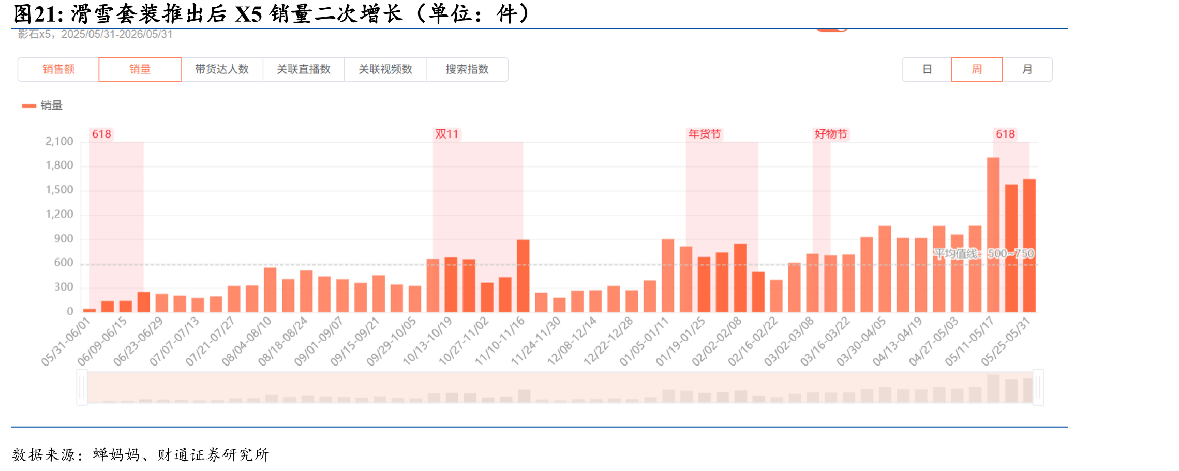Click the 09/15-09/21 x-axis label
The image size is (1179, 471).
pos(355,342)
